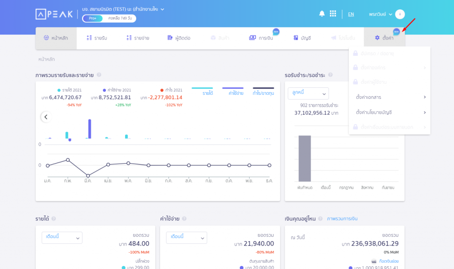The width and height of the screenshot is (454, 269).
Task: Click help icon beside ค่าใช้จ่าย heading
Action: coord(184,218)
